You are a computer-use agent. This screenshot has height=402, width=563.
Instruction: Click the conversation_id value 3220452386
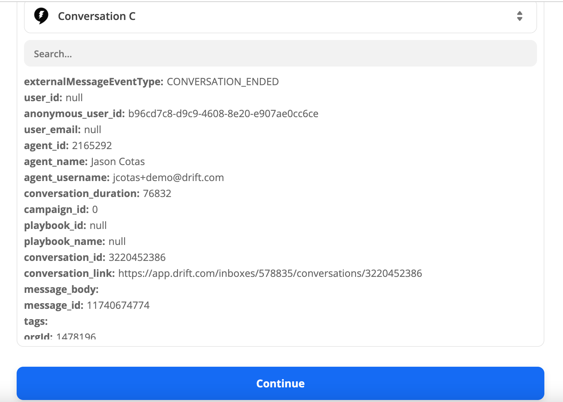pyautogui.click(x=137, y=258)
